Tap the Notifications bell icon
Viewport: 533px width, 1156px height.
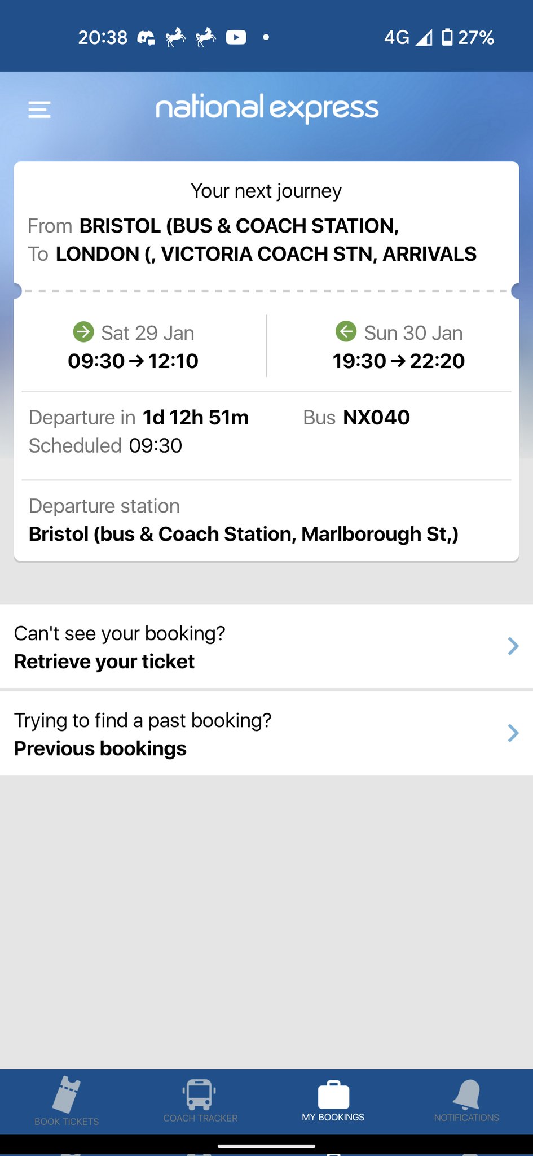[466, 1094]
